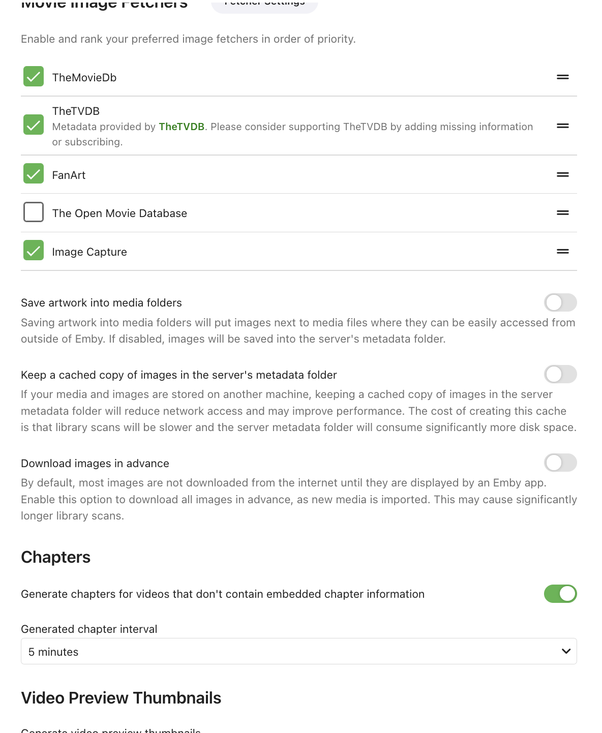Click the TheMovieDb drag reorder handle
The width and height of the screenshot is (602, 733).
562,77
